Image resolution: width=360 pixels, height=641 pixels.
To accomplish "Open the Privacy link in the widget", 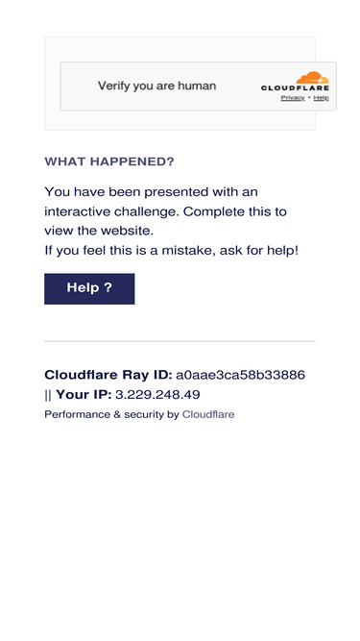I will point(293,98).
